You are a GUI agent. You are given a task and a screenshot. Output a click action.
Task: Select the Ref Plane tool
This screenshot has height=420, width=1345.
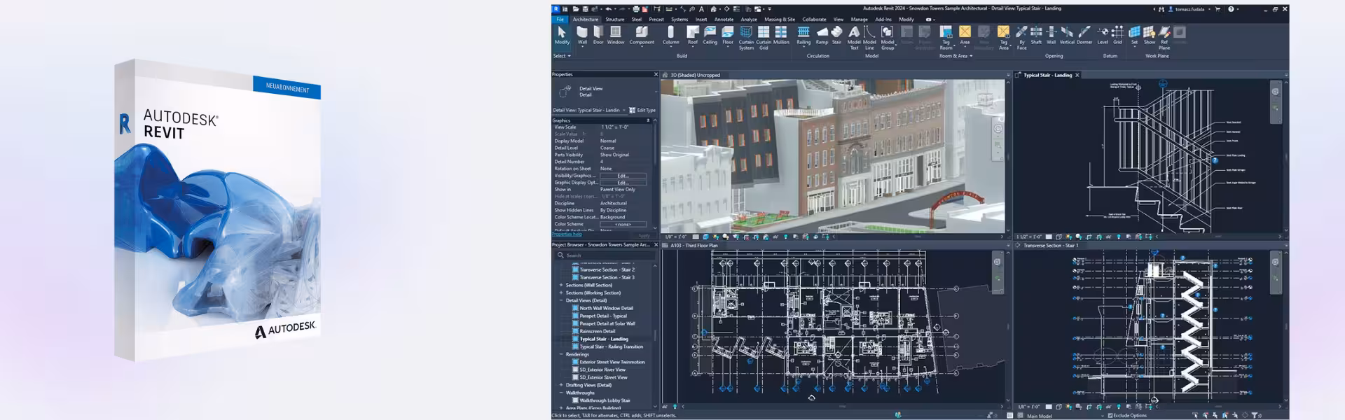click(x=1164, y=37)
